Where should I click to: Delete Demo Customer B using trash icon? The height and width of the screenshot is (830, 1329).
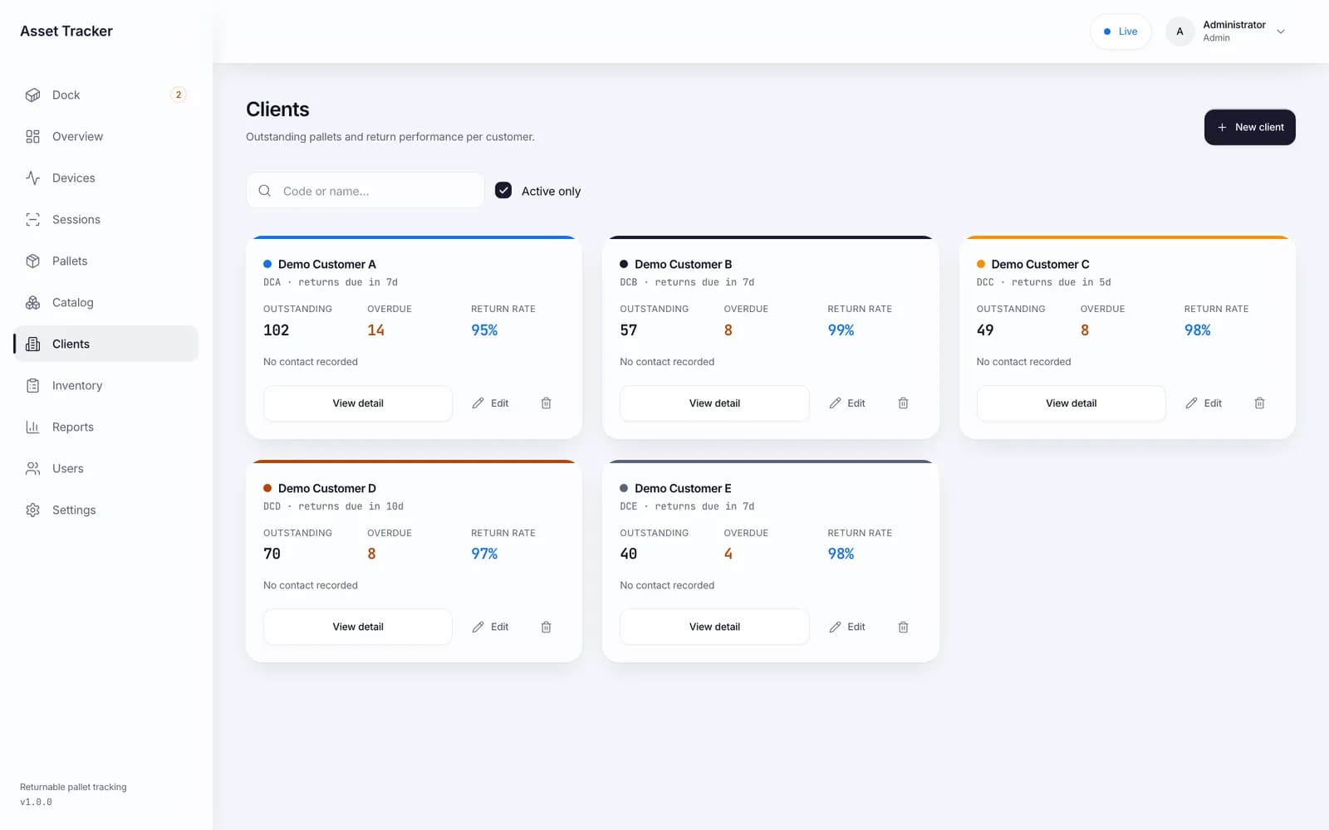point(903,403)
